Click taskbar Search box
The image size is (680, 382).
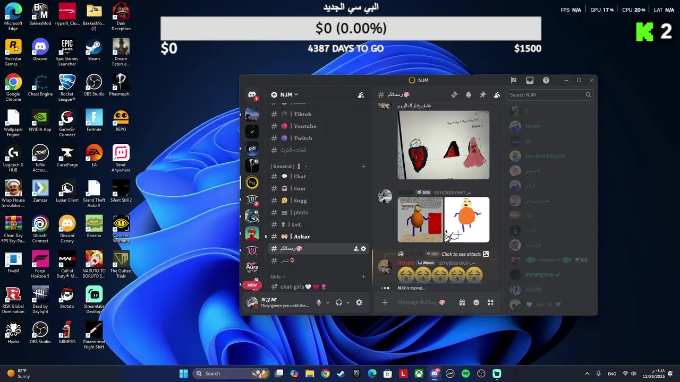pyautogui.click(x=231, y=374)
